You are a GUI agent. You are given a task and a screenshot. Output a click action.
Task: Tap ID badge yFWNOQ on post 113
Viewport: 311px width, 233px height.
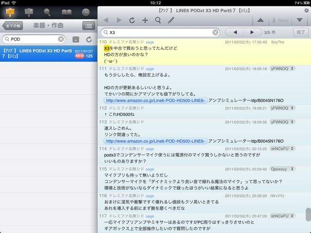tap(282, 122)
